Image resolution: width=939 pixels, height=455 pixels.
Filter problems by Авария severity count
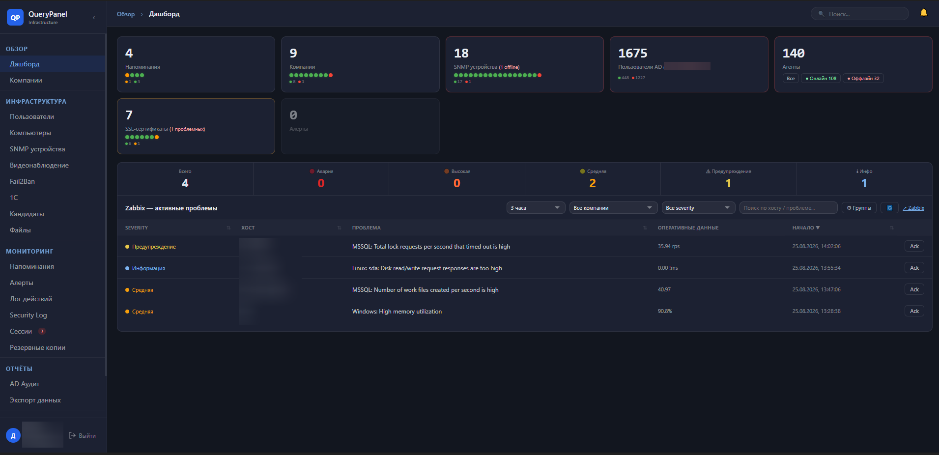321,179
